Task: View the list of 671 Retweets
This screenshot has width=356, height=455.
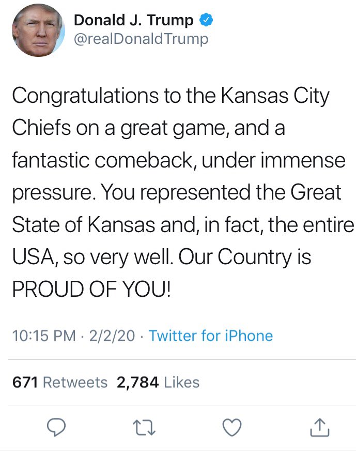Action: click(60, 382)
